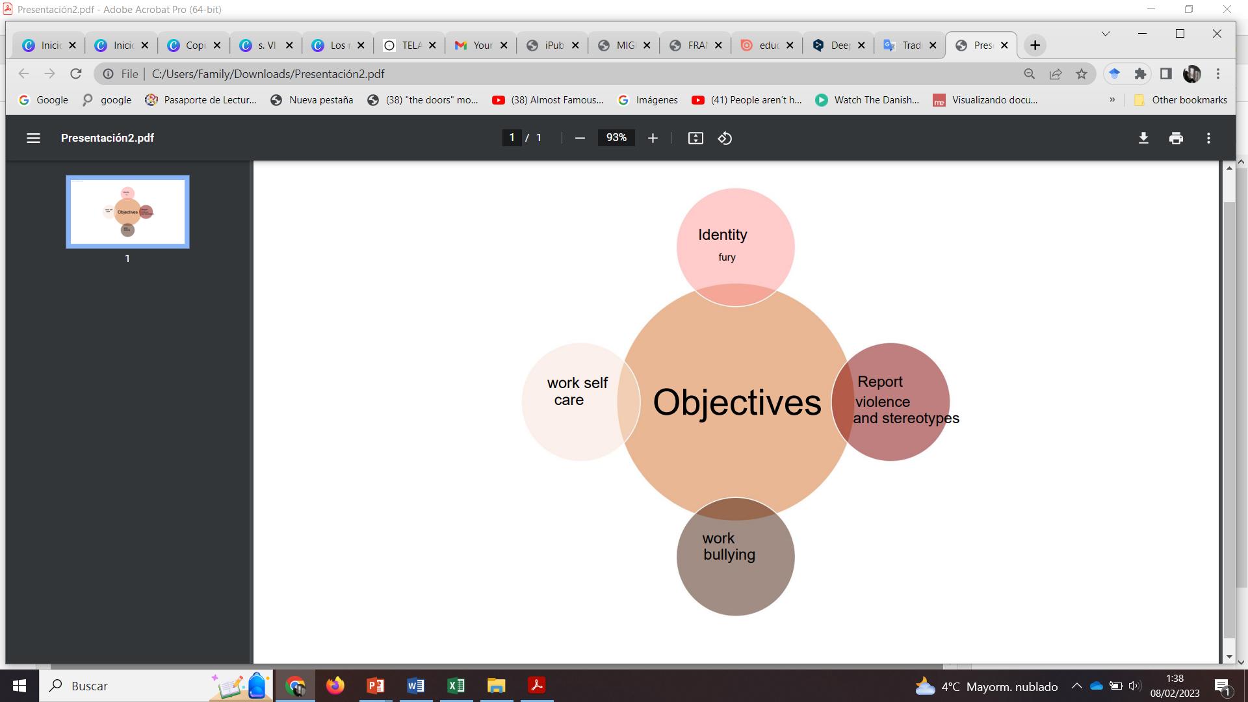Click the fit to page icon
The image size is (1248, 702).
click(x=695, y=138)
